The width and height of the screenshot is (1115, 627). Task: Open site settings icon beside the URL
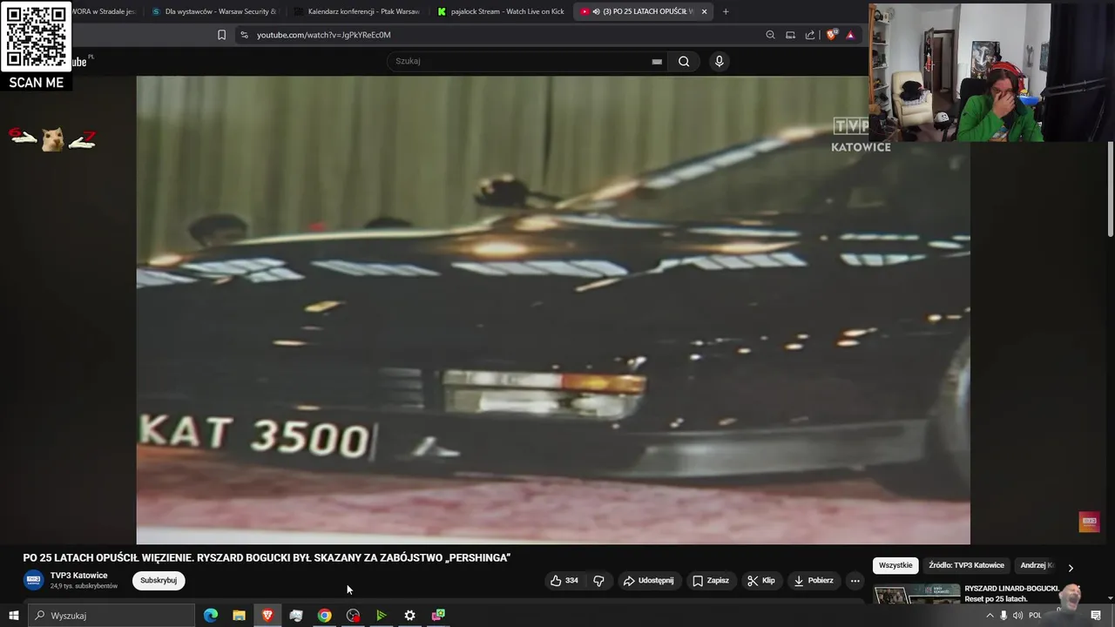click(x=244, y=35)
